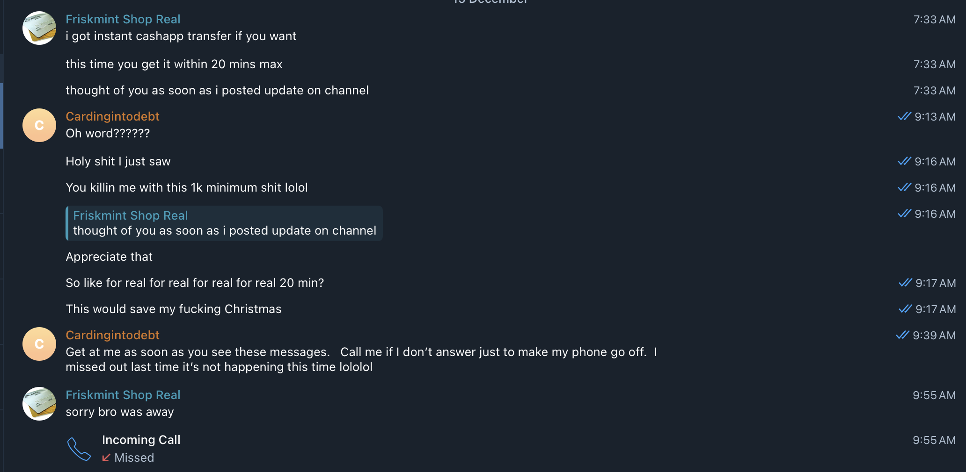Viewport: 966px width, 472px height.
Task: Click read checkmarks next to 9:13 AM
Action: coord(904,116)
